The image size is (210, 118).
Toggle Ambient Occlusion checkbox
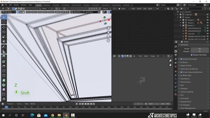coord(181,59)
